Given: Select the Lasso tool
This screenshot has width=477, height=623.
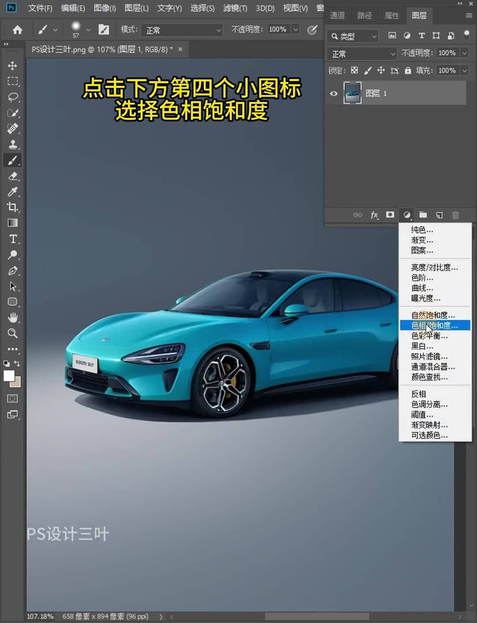Looking at the screenshot, I should click(12, 96).
